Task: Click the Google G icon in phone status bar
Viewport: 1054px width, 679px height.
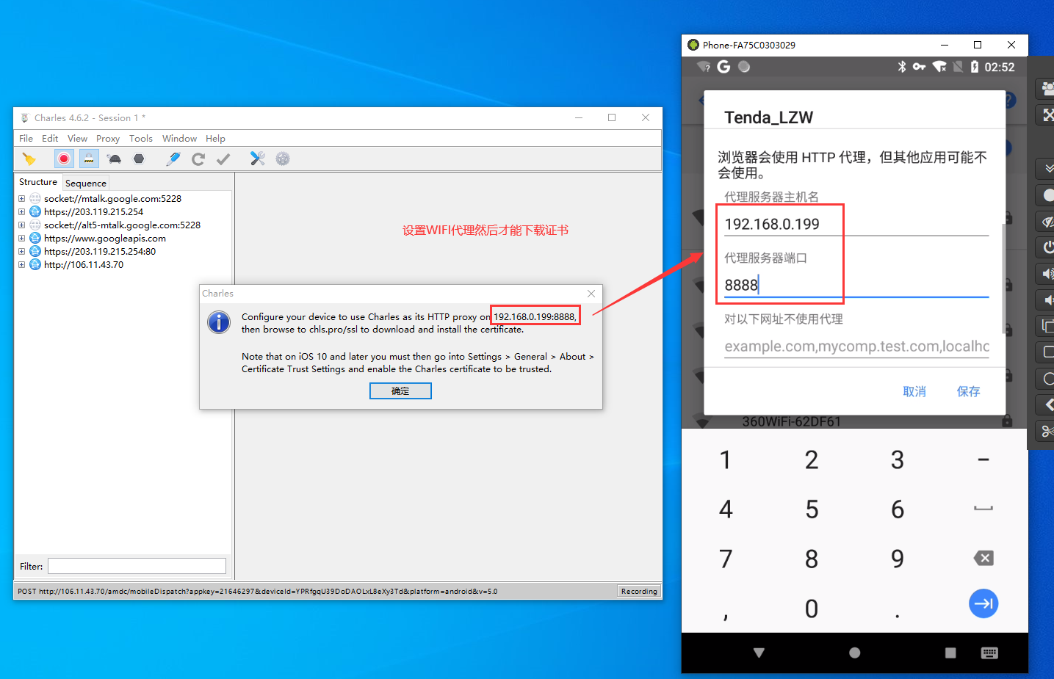Action: pyautogui.click(x=723, y=67)
